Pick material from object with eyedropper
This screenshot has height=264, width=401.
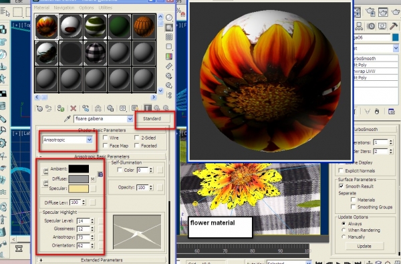[67, 119]
